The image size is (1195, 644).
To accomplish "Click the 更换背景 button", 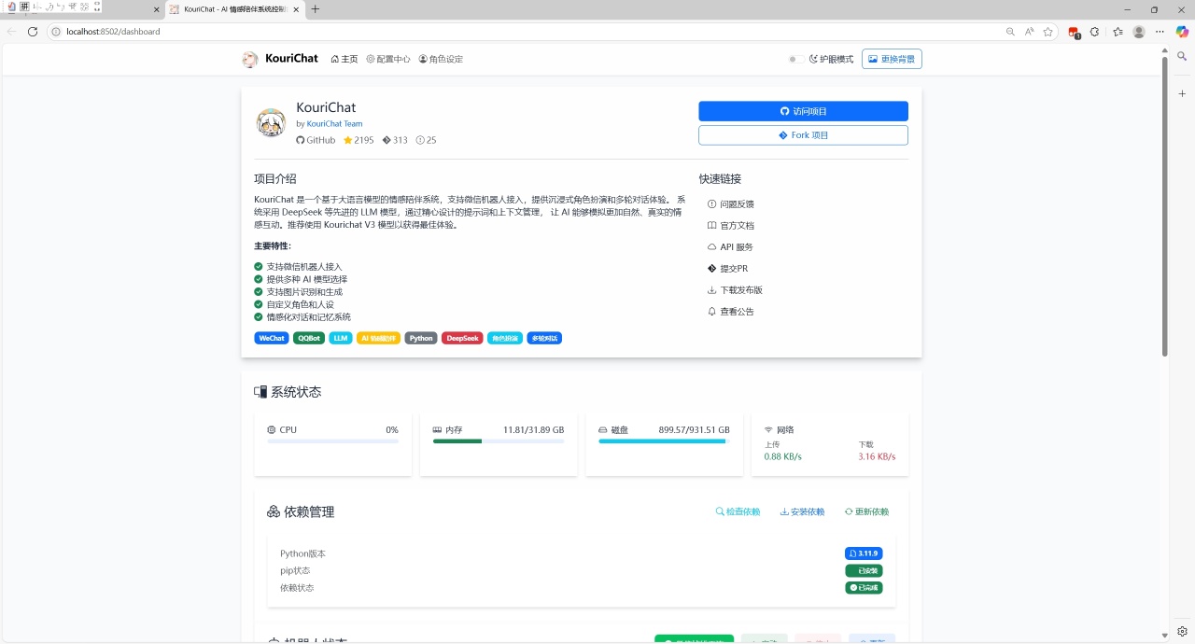I will (x=892, y=59).
